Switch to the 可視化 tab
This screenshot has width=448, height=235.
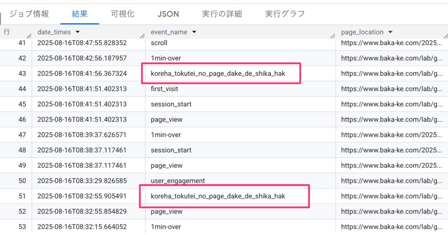(x=122, y=14)
